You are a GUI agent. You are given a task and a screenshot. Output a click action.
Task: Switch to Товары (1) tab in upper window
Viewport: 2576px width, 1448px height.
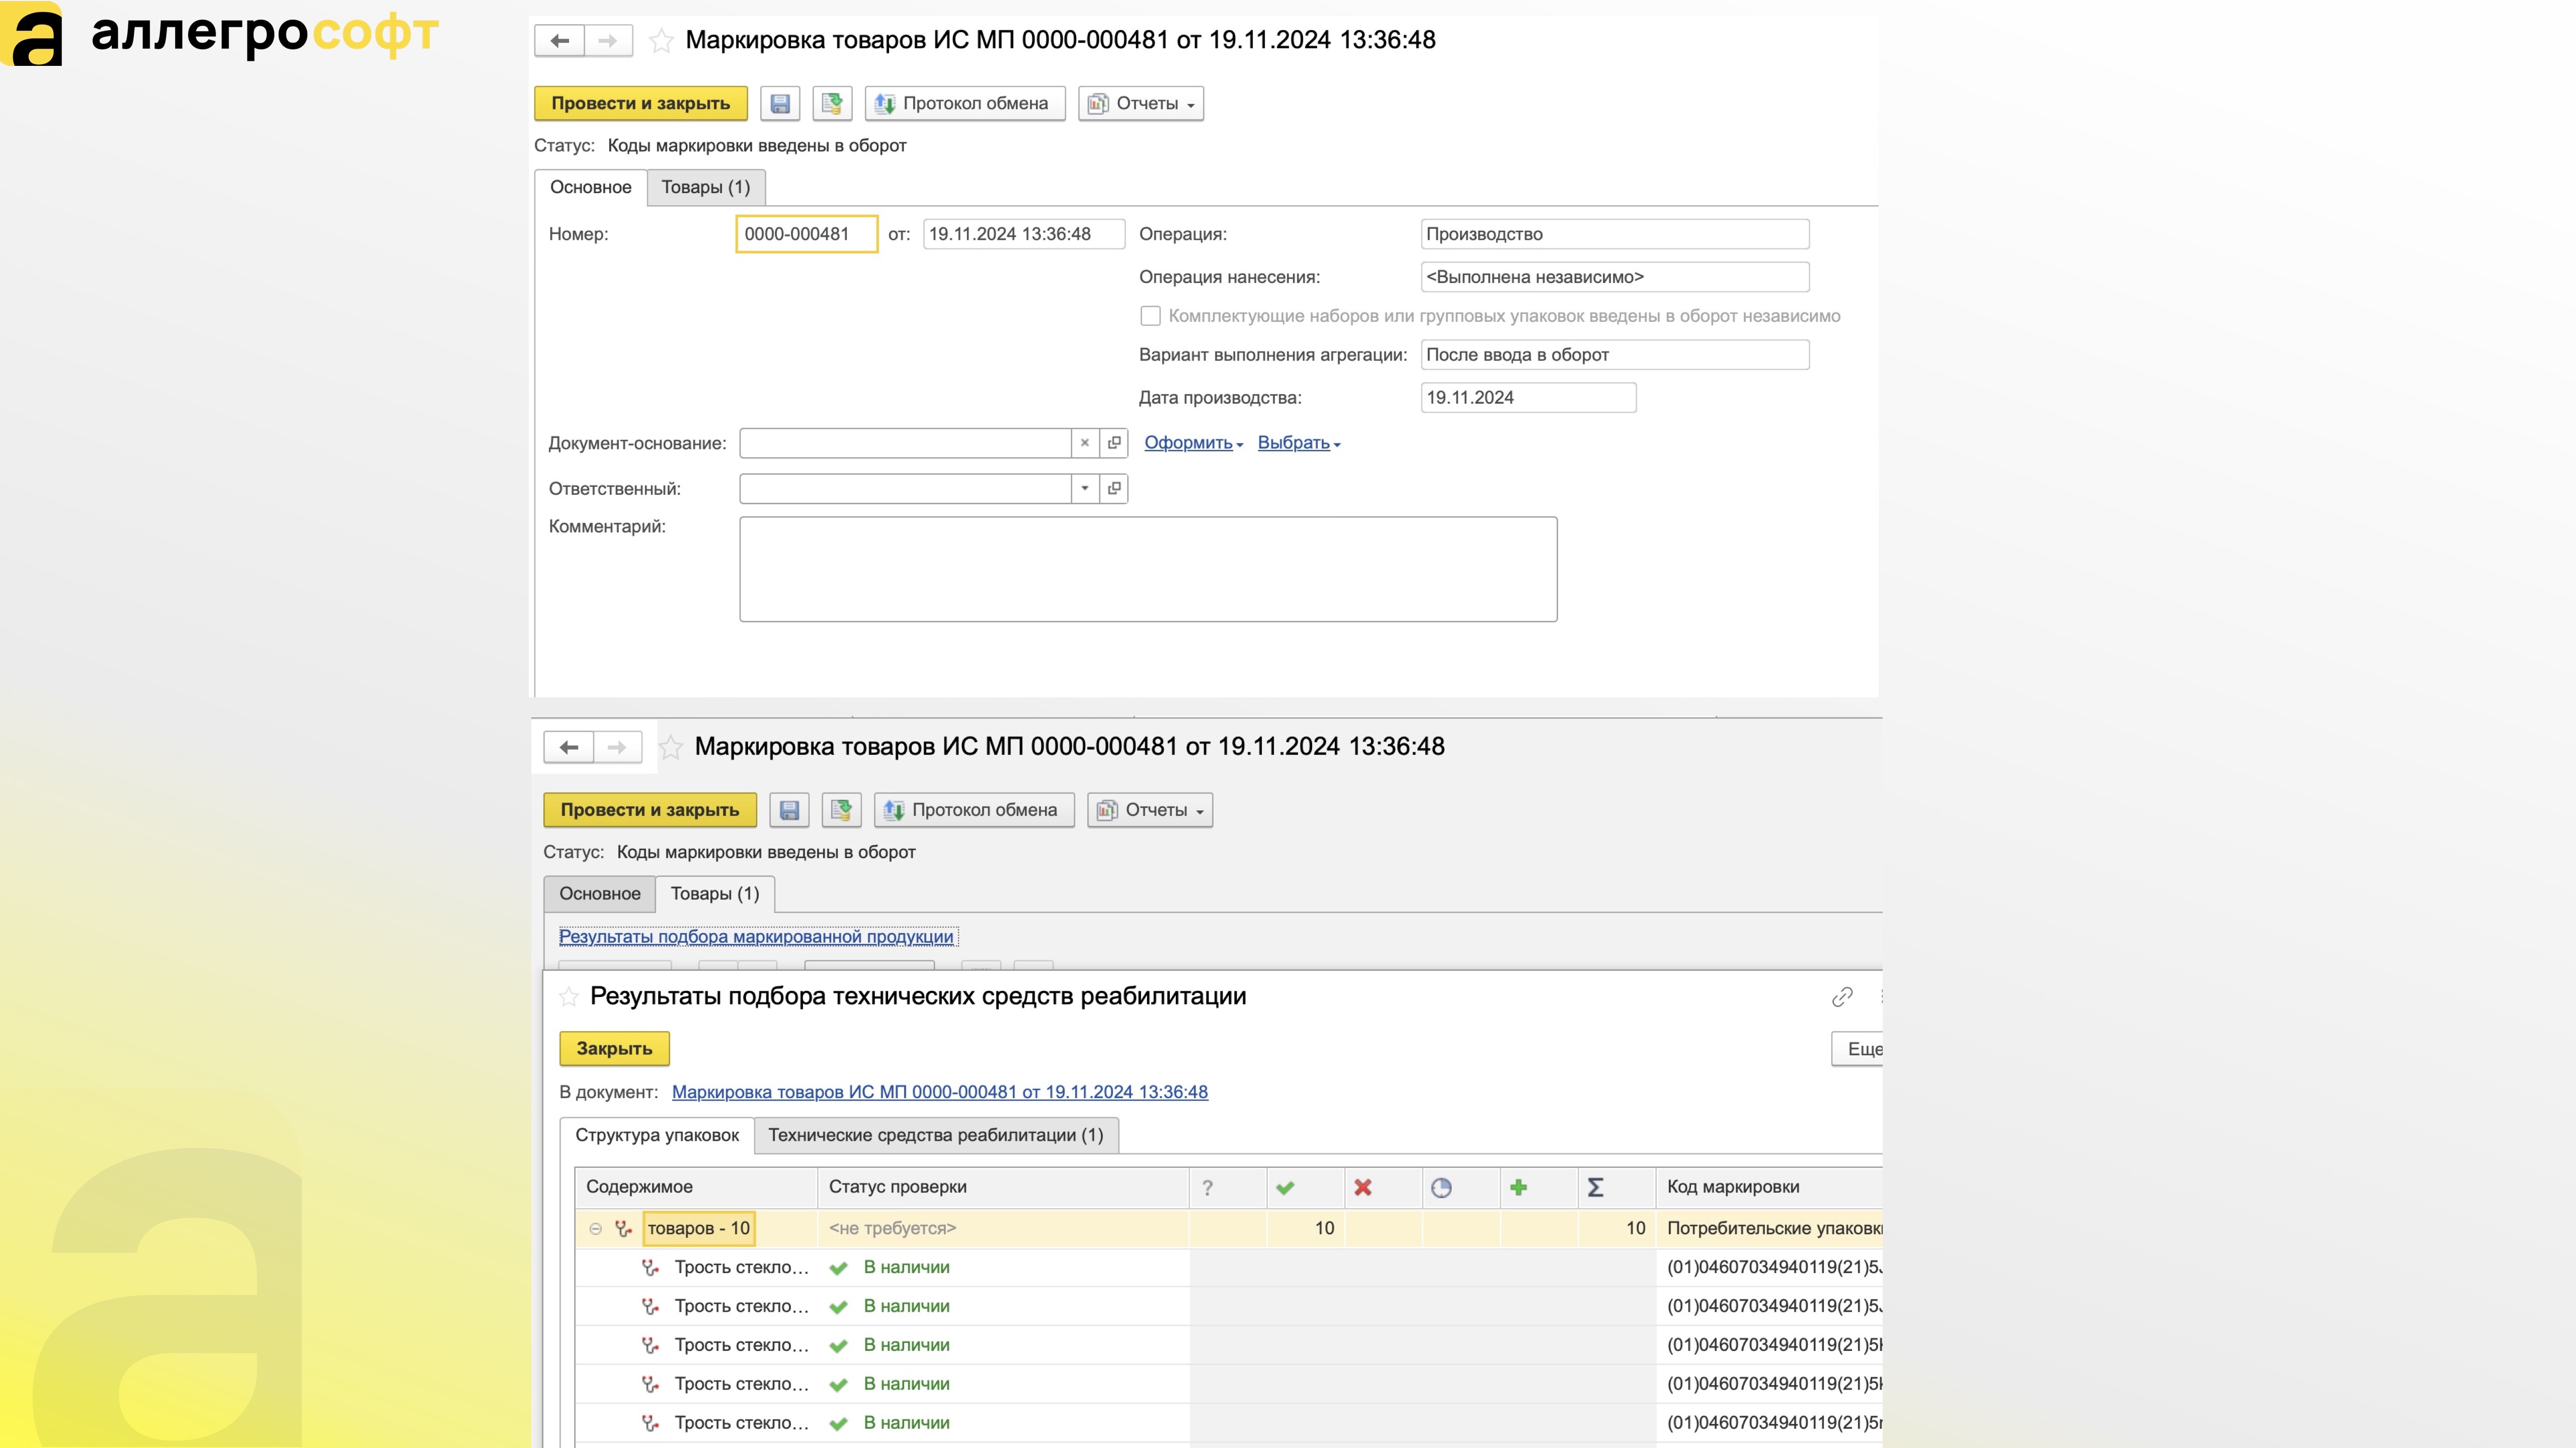(x=706, y=188)
